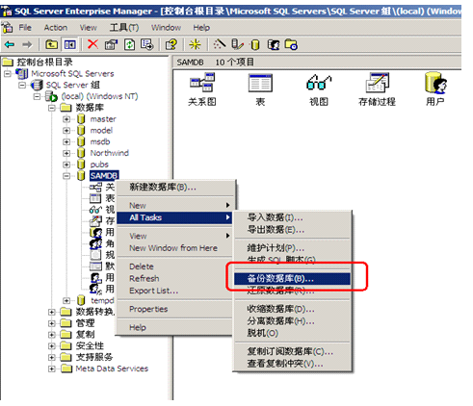
Task: Click the red Delete X toolbar icon
Action: pos(92,44)
